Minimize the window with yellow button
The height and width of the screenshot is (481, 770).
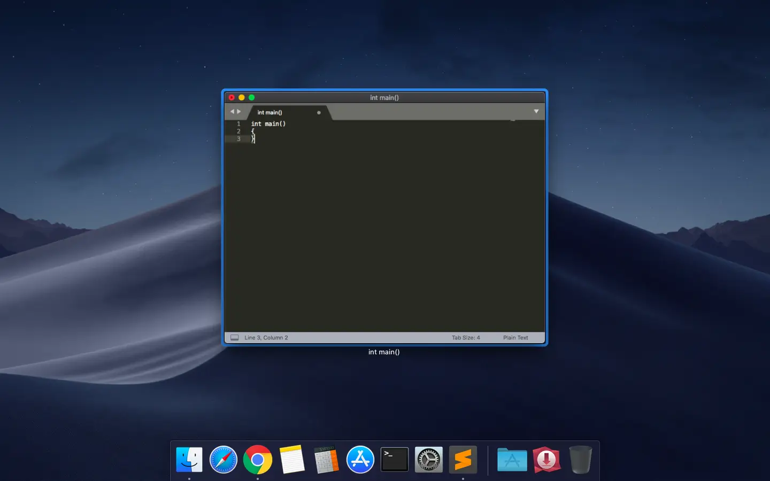coord(242,97)
